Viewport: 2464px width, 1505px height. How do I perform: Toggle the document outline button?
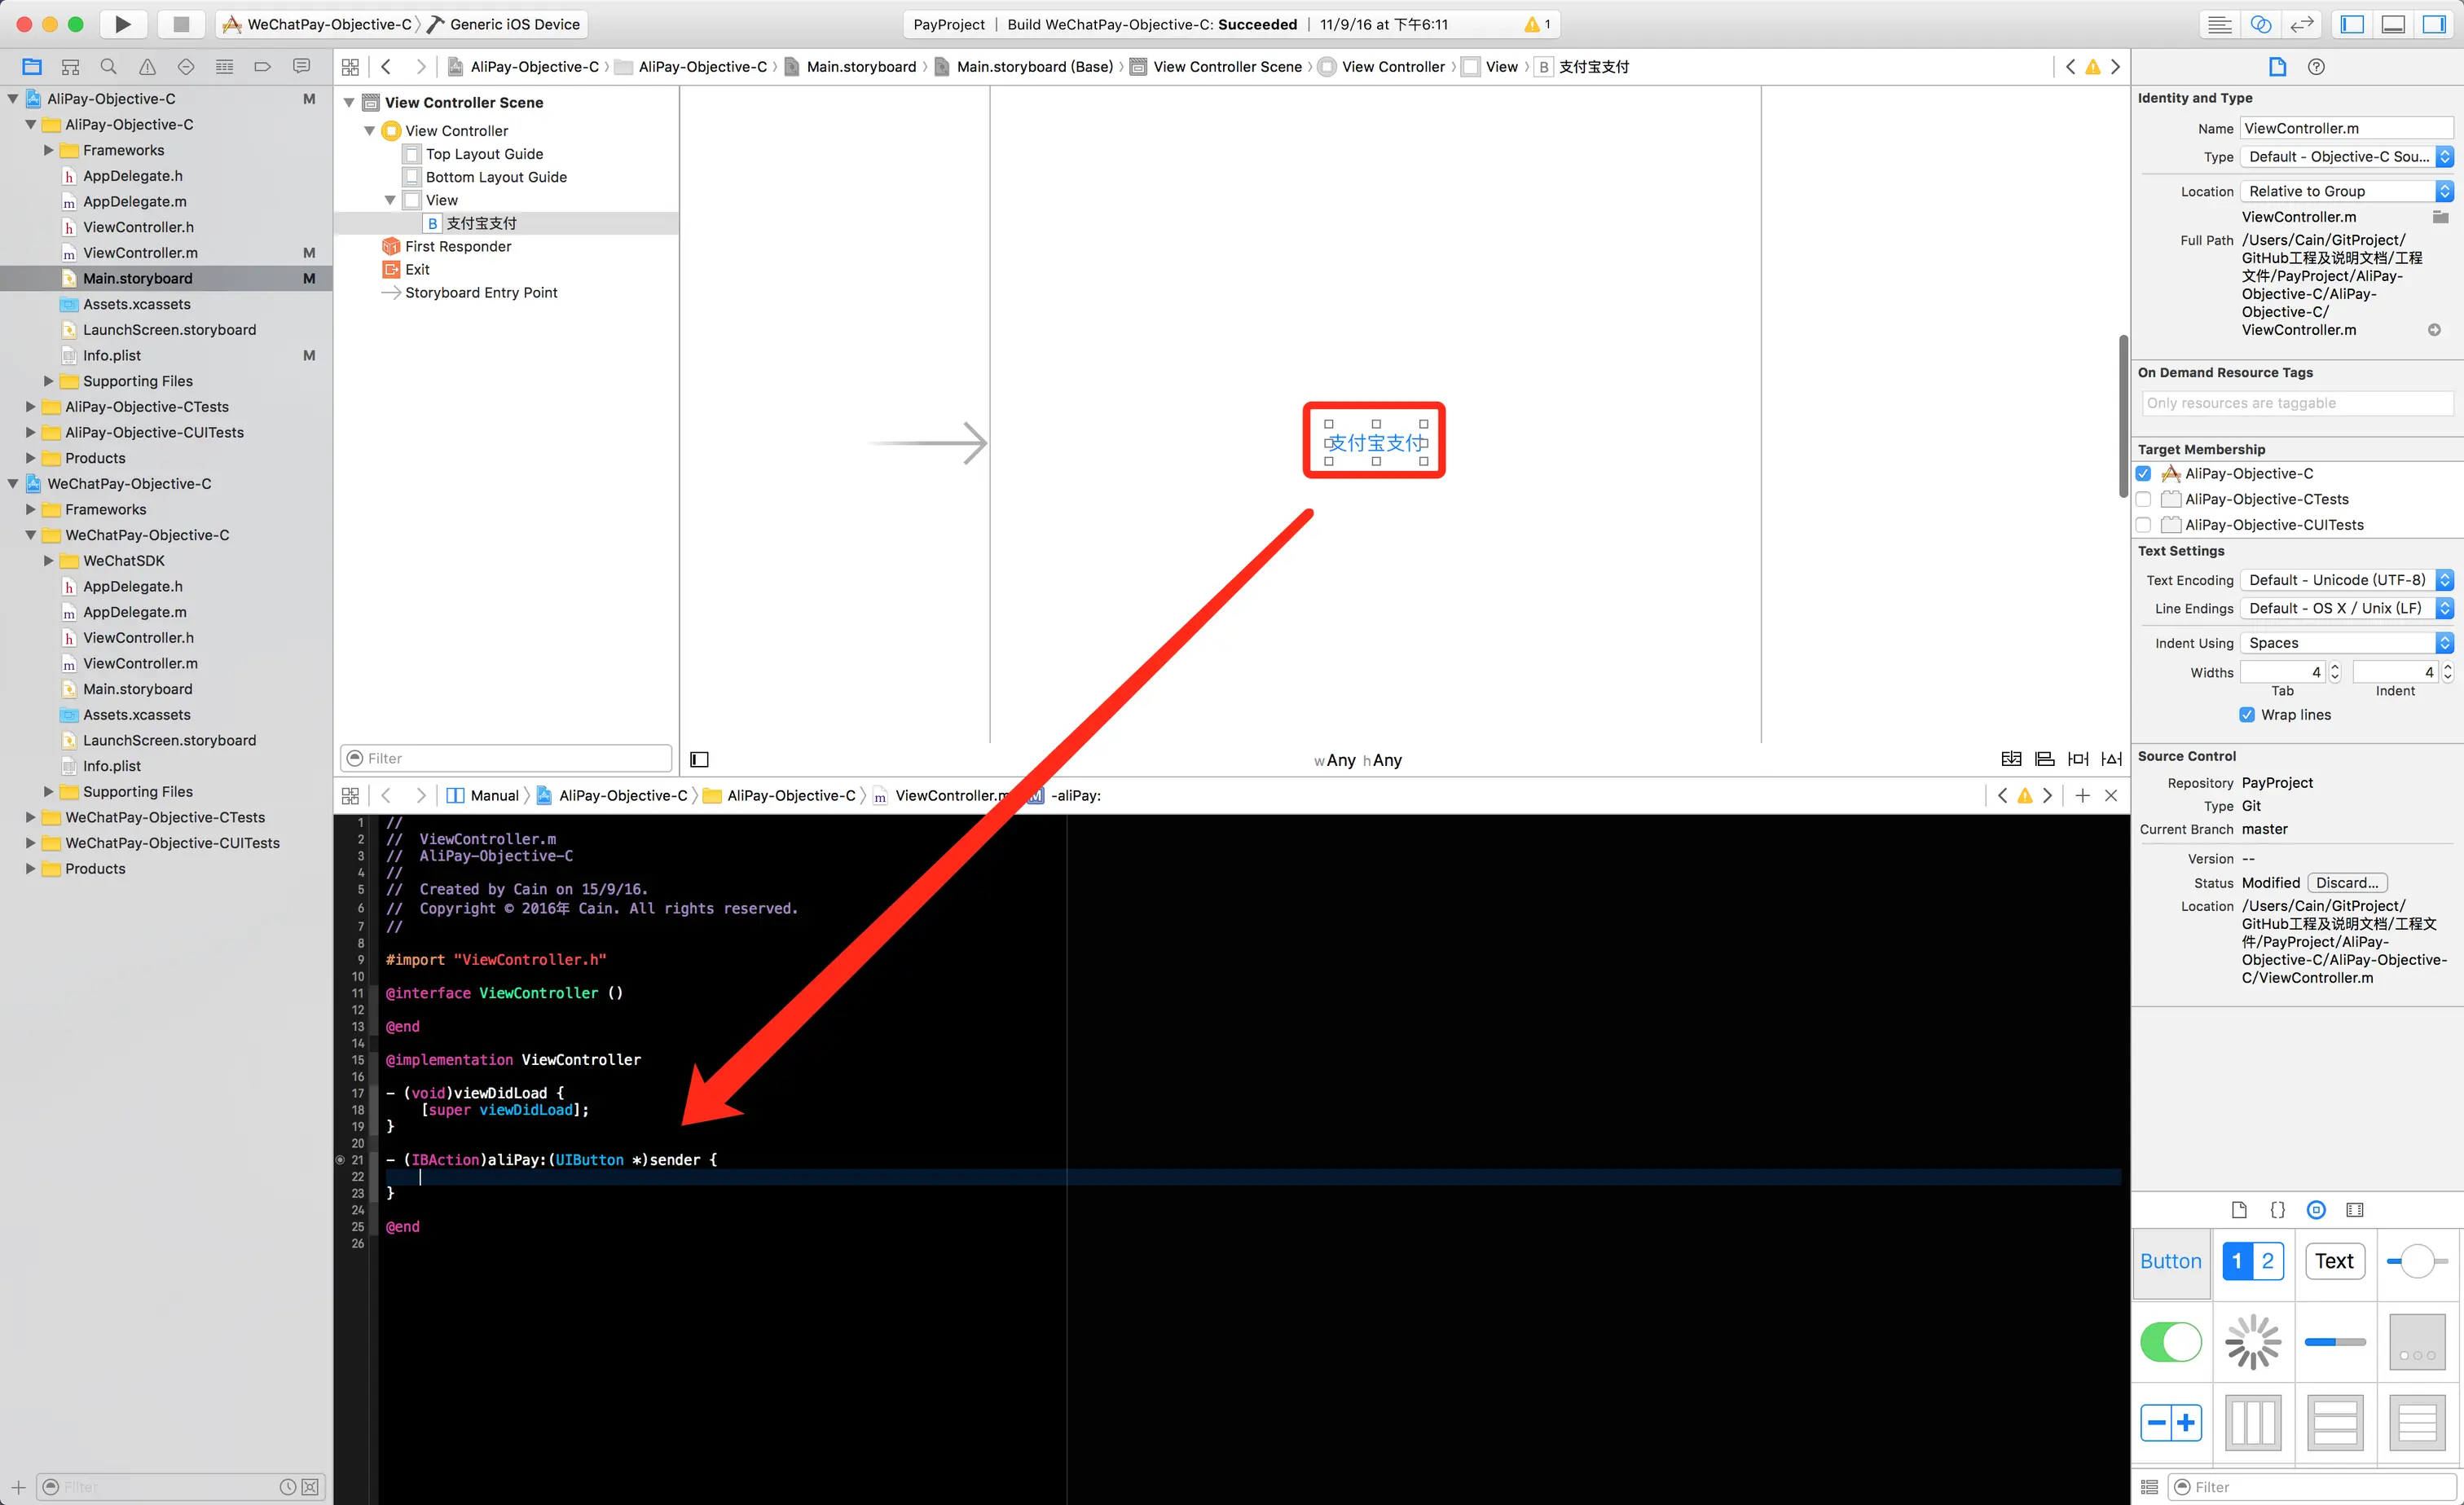point(699,759)
